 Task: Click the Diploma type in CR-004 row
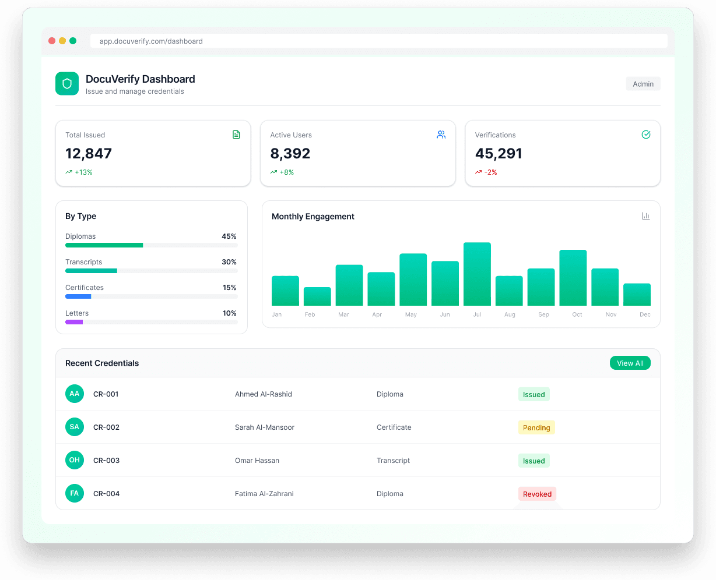390,494
